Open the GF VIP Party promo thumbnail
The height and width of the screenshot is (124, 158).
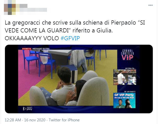point(125,100)
